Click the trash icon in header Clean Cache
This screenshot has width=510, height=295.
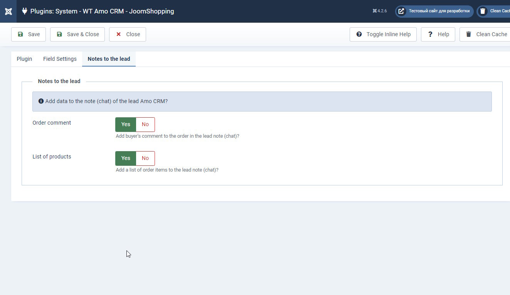tap(483, 11)
